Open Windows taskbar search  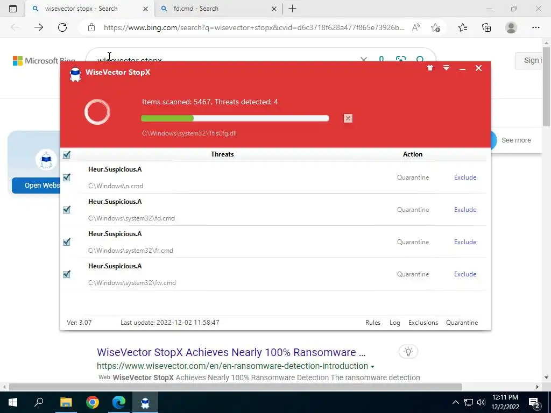click(x=39, y=402)
